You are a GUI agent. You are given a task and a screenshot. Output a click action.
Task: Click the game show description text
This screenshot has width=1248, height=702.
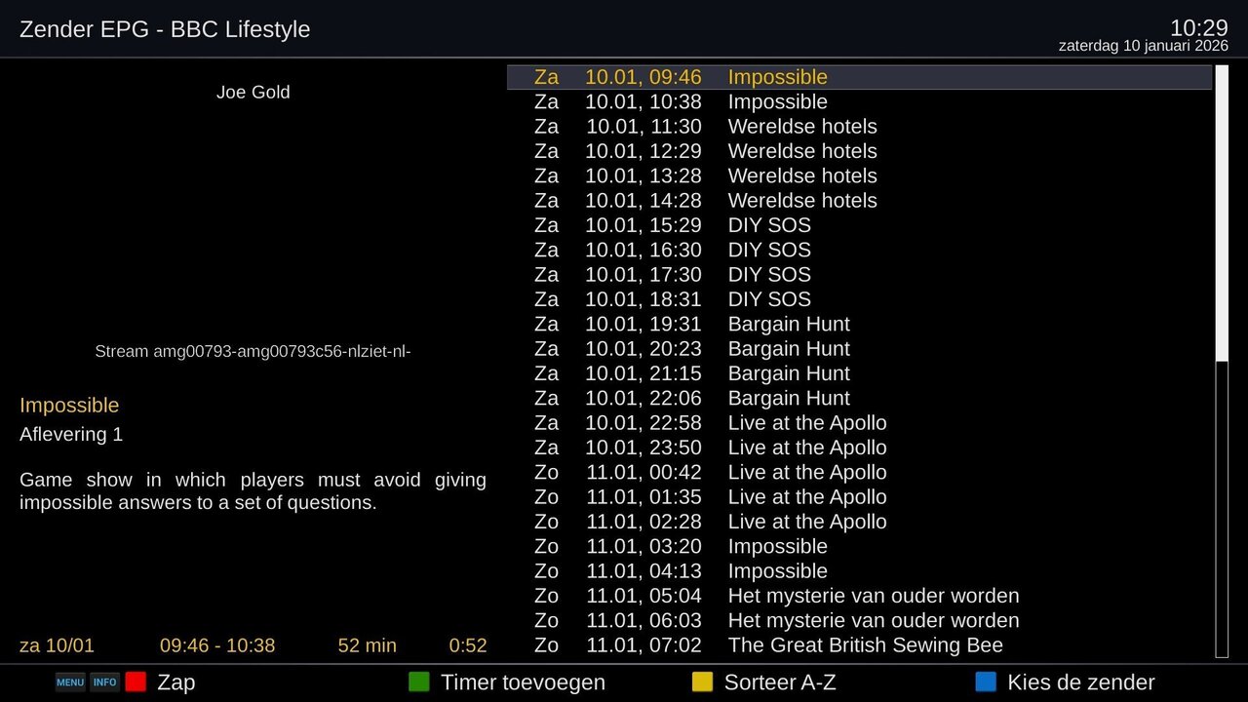(x=253, y=491)
